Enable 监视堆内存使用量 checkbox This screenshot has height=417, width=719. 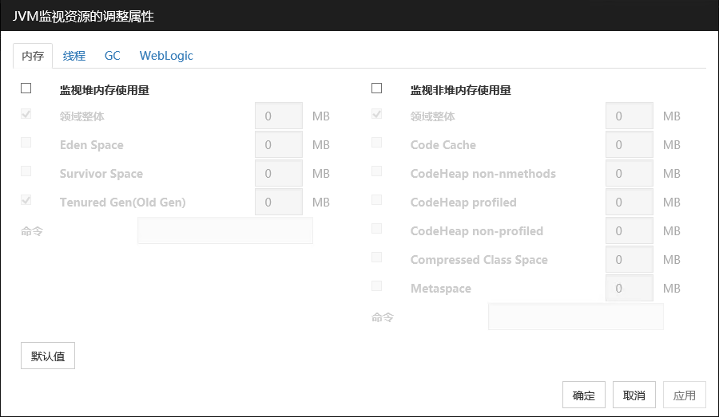tap(26, 89)
